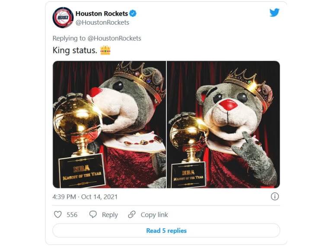Click the Replying to label text

[69, 38]
